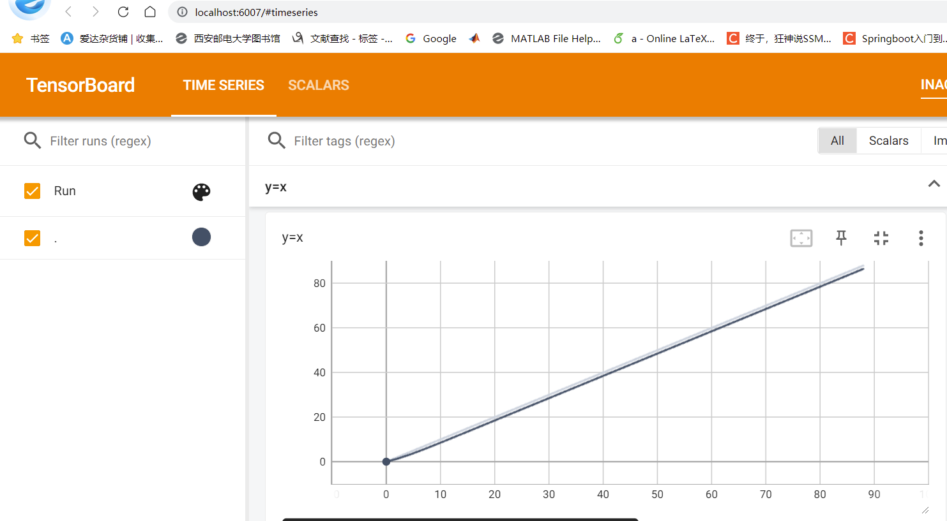Open more options for the y=x chart

pyautogui.click(x=921, y=238)
